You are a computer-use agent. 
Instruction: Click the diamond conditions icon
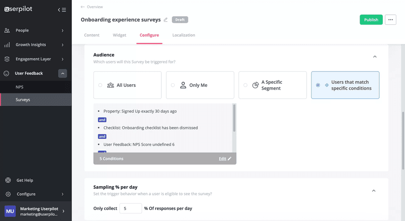[327, 85]
